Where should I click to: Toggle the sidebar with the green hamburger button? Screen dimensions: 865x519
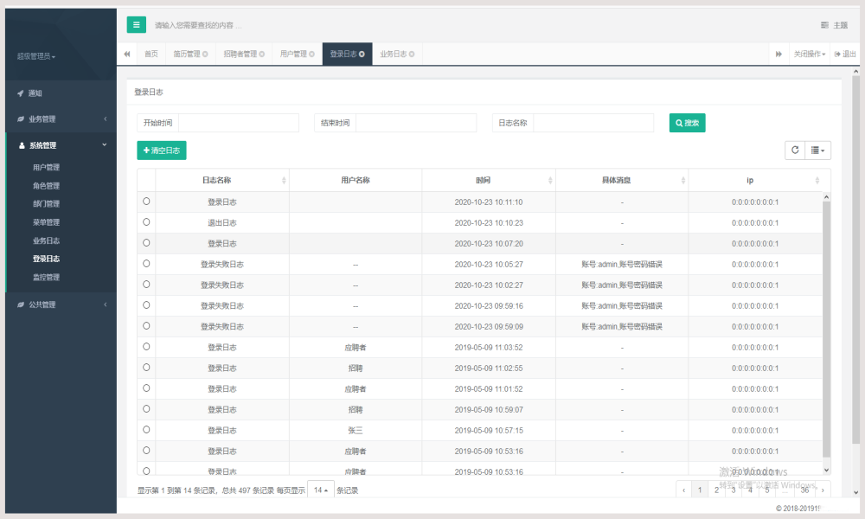click(x=137, y=25)
